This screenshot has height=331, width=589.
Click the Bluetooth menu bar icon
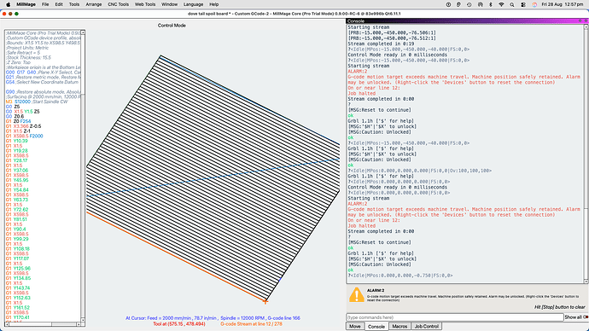click(491, 4)
